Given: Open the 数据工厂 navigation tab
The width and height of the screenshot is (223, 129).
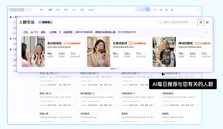Looking at the screenshot, I should pyautogui.click(x=92, y=10).
